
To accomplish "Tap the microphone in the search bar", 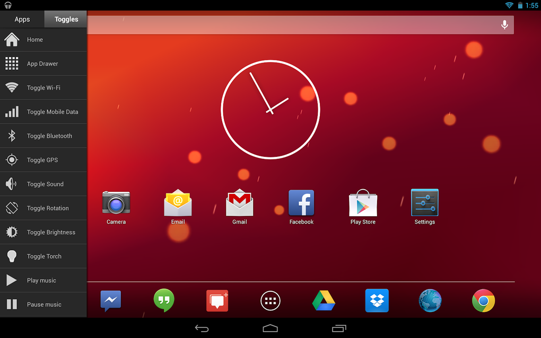I will [504, 24].
